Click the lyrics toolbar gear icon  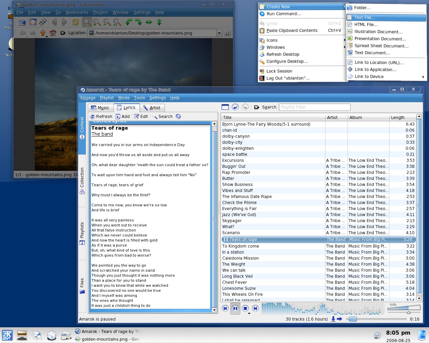178,117
